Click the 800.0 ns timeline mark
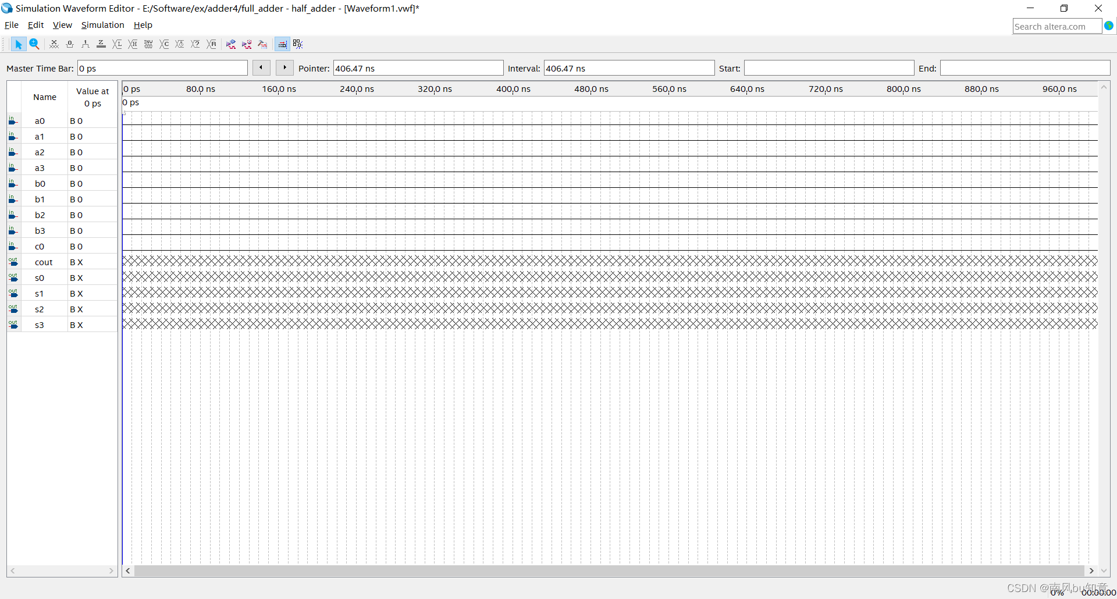 click(x=903, y=89)
